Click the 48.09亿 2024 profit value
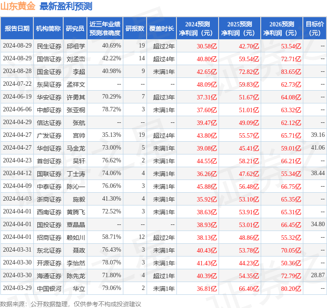This screenshot has width=327, height=308. [207, 84]
